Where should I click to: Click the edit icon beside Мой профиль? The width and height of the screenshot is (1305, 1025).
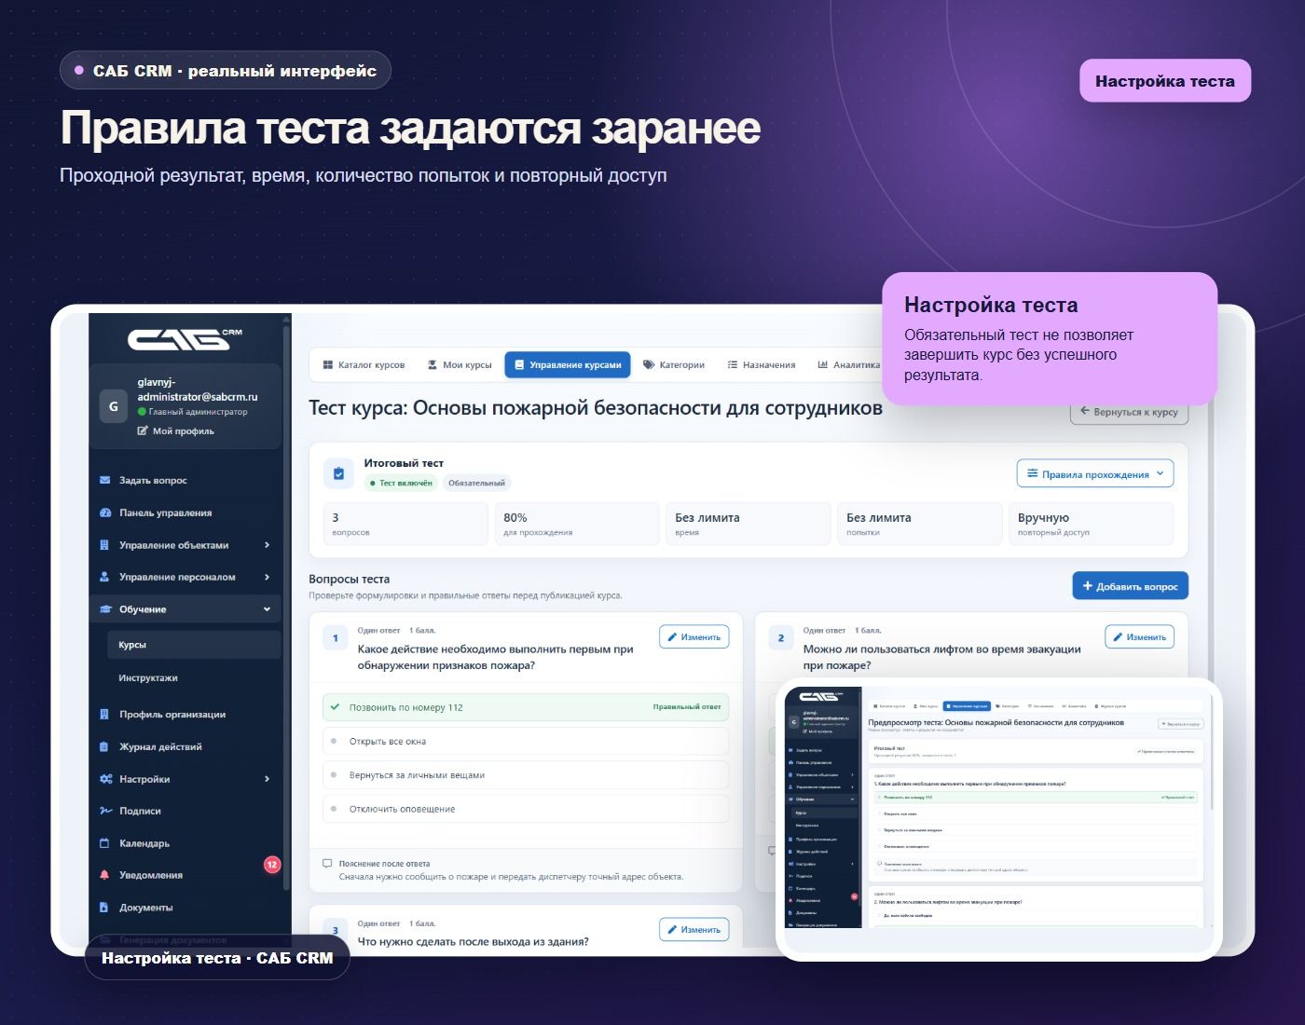point(143,431)
